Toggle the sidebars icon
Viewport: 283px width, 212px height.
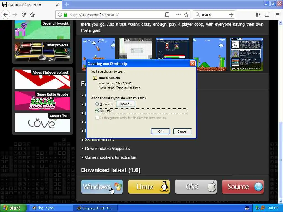click(267, 15)
